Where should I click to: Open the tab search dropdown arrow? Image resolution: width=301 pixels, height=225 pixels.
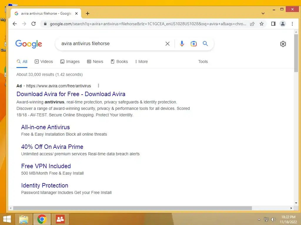(263, 13)
